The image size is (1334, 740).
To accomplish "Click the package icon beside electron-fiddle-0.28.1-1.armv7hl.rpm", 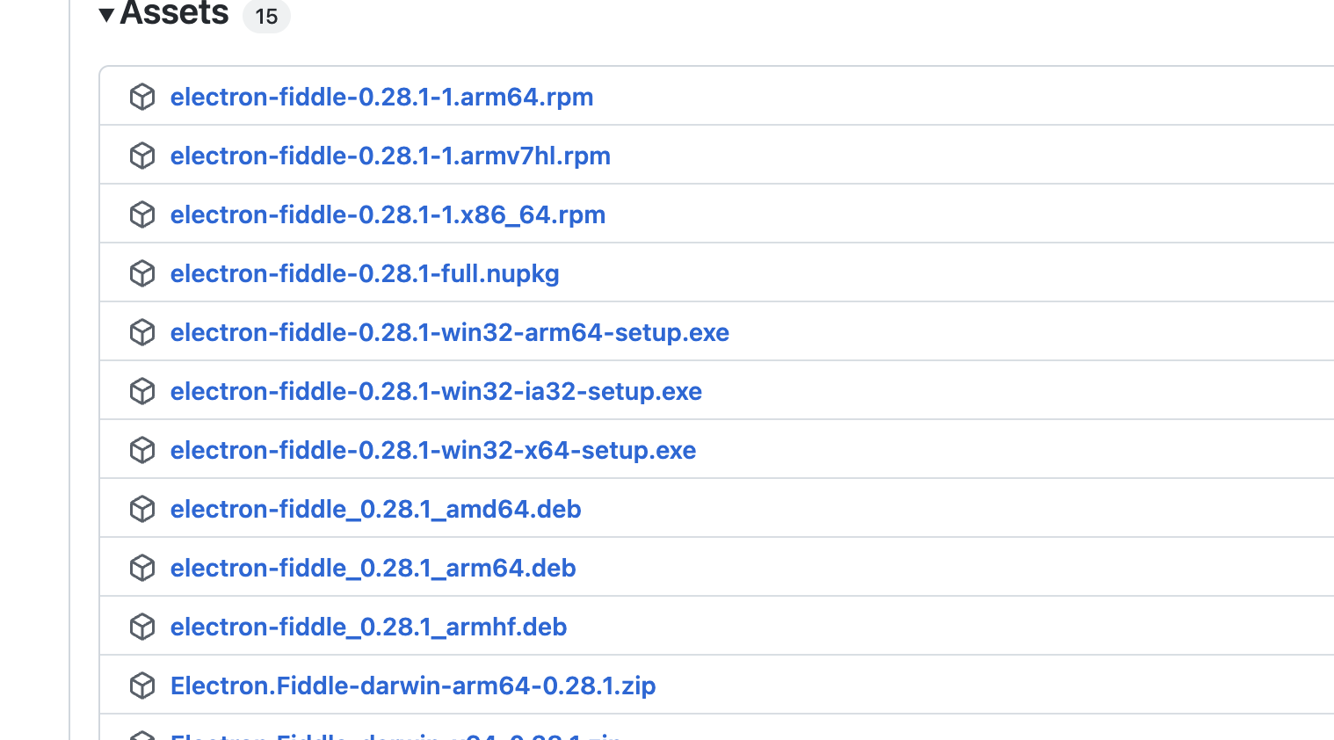I will (141, 156).
